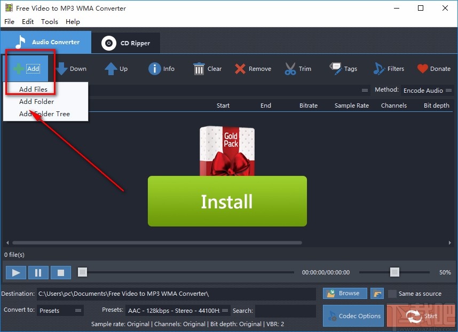This screenshot has height=332, width=458.
Task: Sort by the Bitrate column
Action: pos(308,106)
